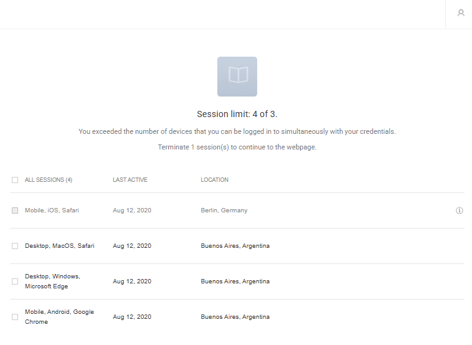Select the Desktop, MacOS, Safari row label

60,245
